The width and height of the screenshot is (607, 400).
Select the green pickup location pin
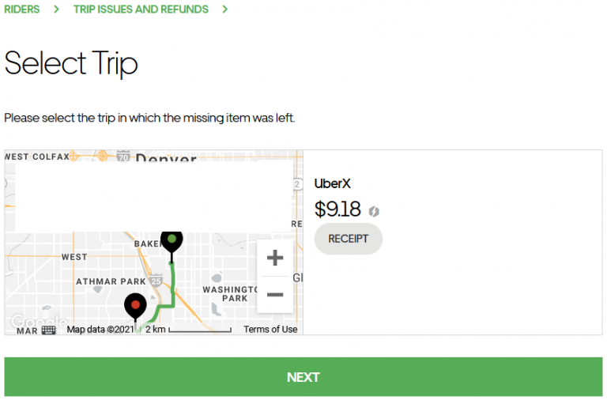[172, 240]
